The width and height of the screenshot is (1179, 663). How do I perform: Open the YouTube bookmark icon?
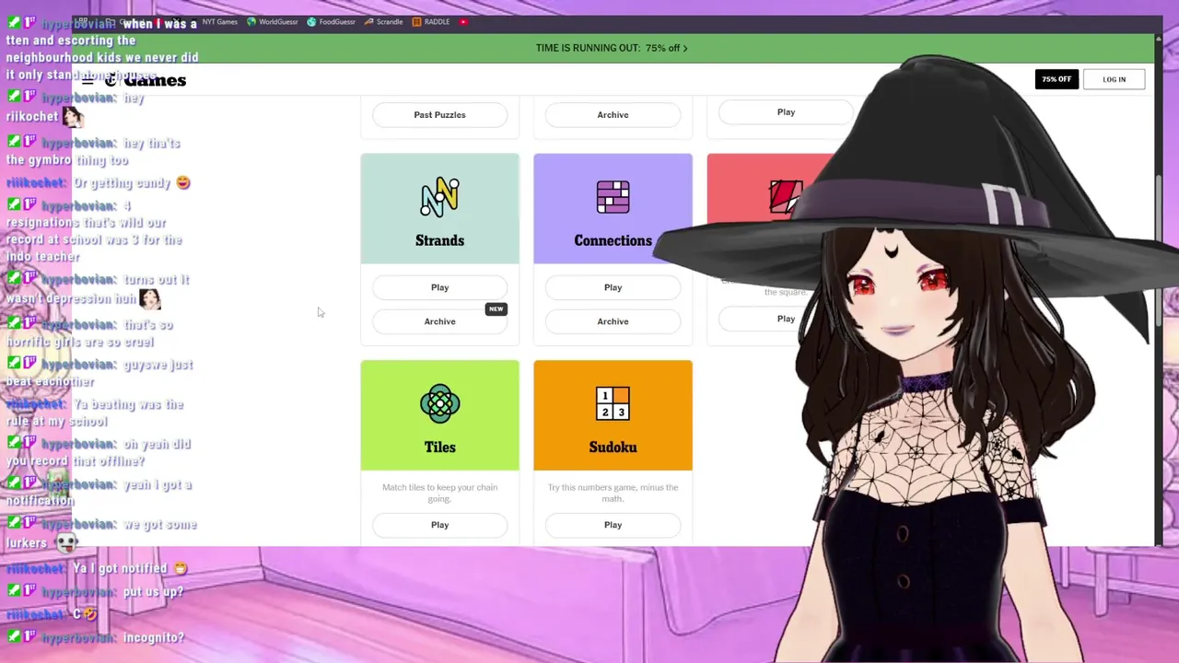463,22
